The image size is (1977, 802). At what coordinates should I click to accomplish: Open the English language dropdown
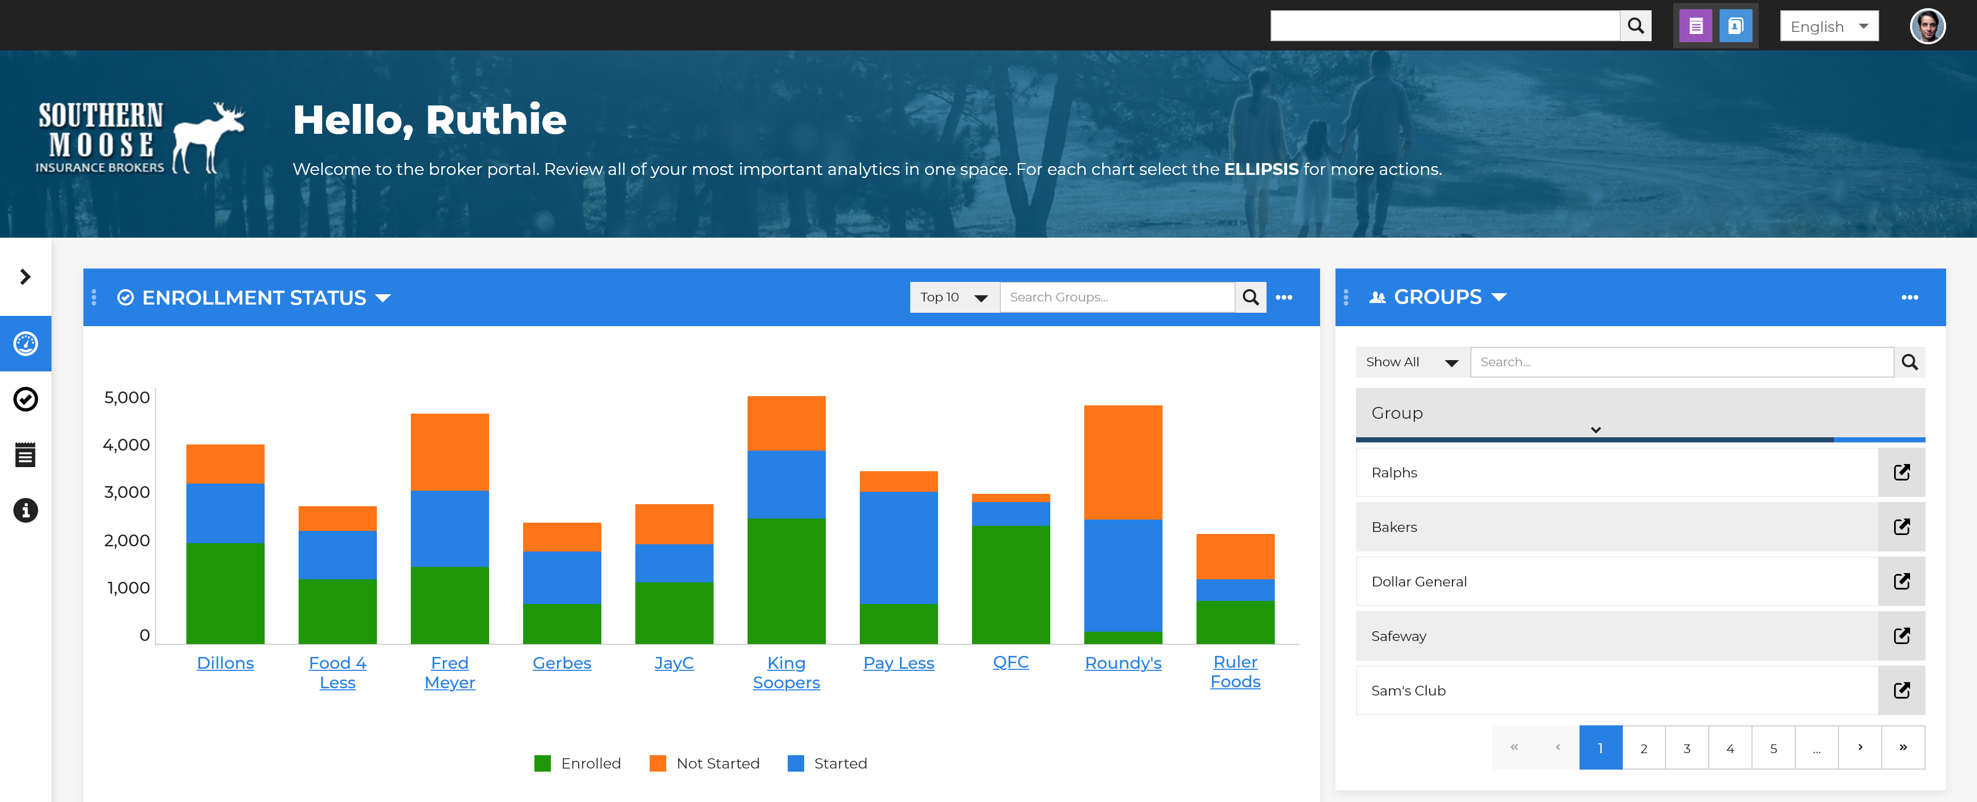pyautogui.click(x=1829, y=26)
